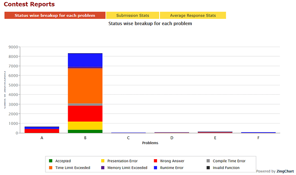Viewport: 296px width, 175px height.
Task: Toggle Time Limit Exceeded legend entry
Action: 69,168
